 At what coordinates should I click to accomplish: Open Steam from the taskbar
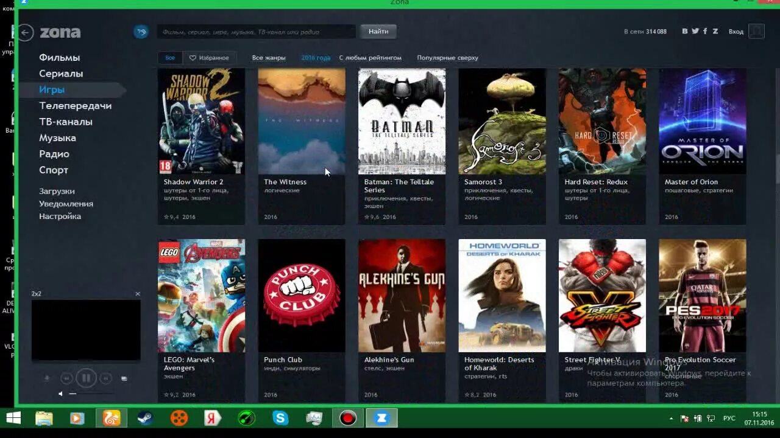tap(145, 419)
